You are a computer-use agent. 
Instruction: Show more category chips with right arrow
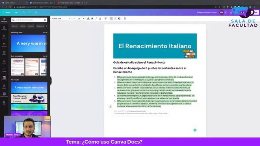click(x=47, y=26)
